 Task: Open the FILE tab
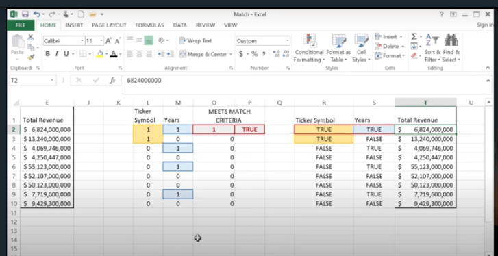21,25
